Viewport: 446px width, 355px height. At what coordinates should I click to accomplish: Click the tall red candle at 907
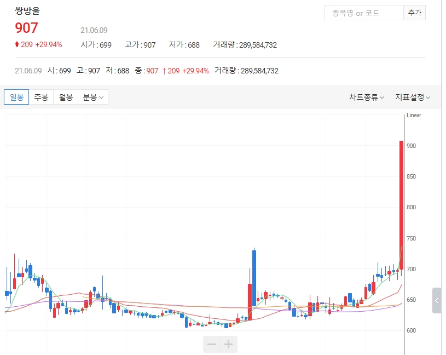[401, 205]
